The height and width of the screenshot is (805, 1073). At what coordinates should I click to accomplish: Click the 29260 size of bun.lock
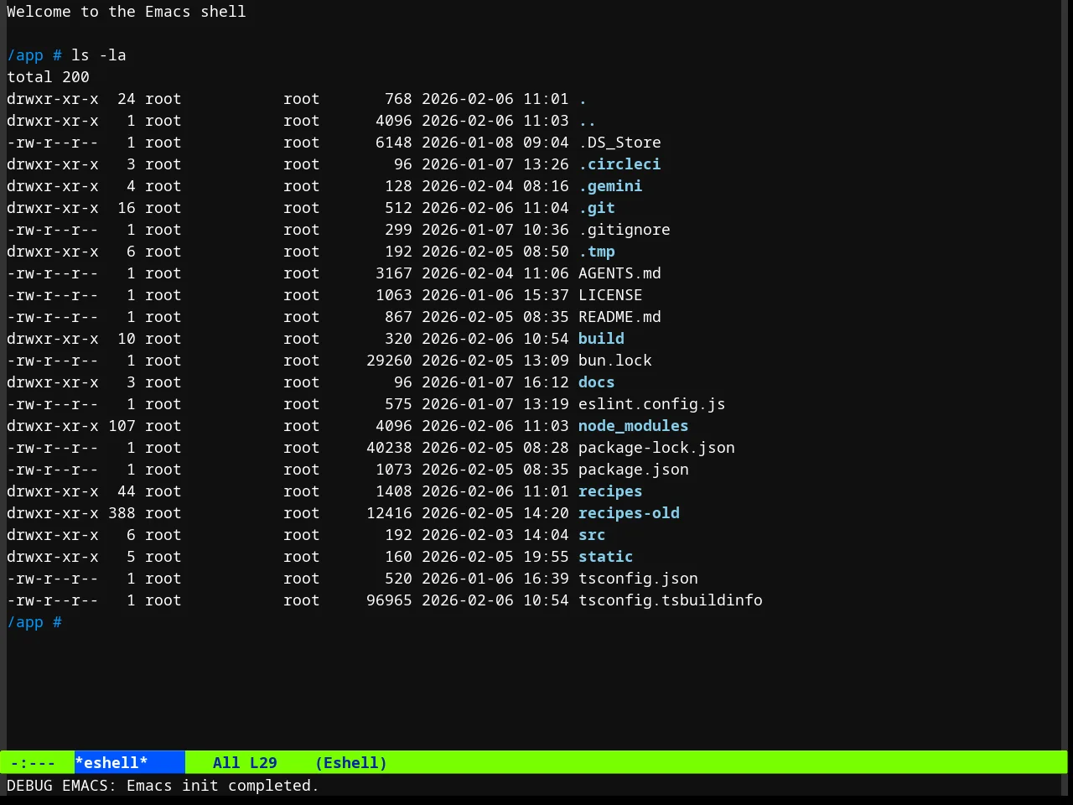click(389, 360)
